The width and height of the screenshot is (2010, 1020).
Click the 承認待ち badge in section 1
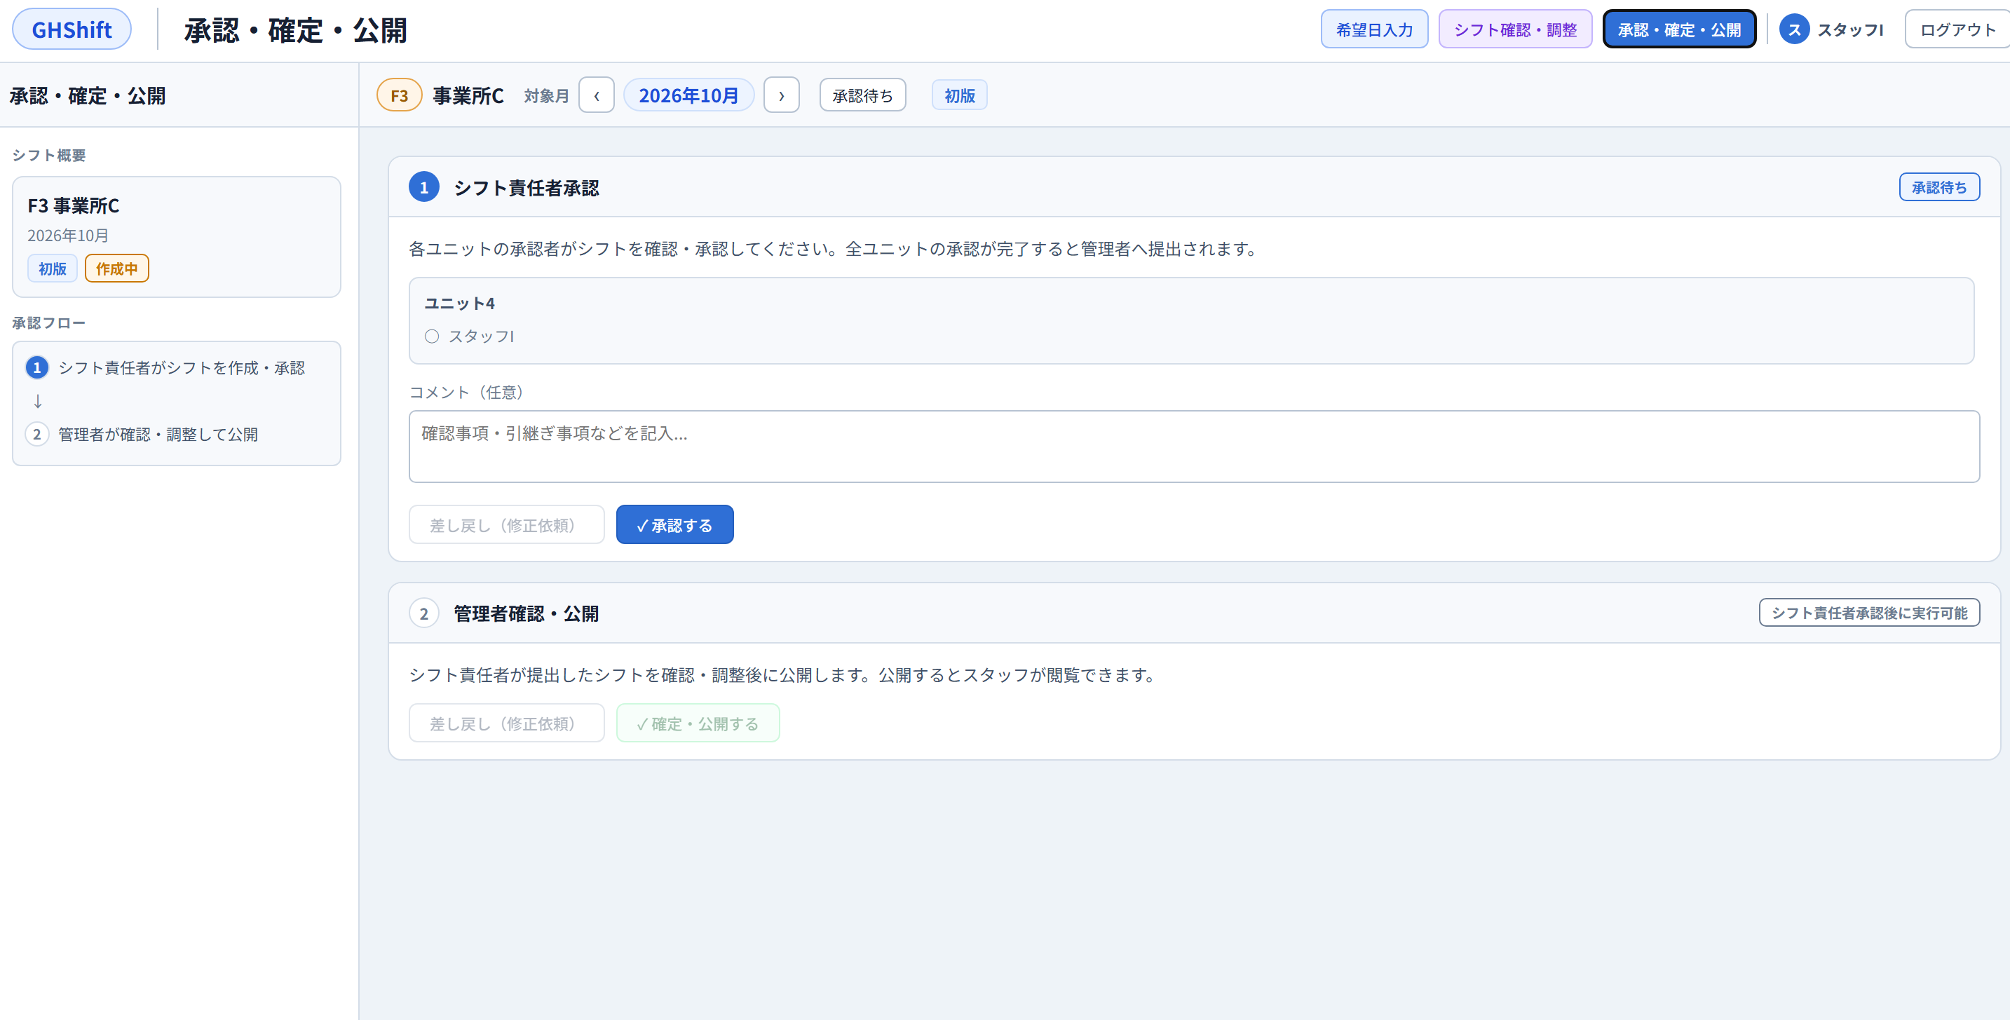1938,187
